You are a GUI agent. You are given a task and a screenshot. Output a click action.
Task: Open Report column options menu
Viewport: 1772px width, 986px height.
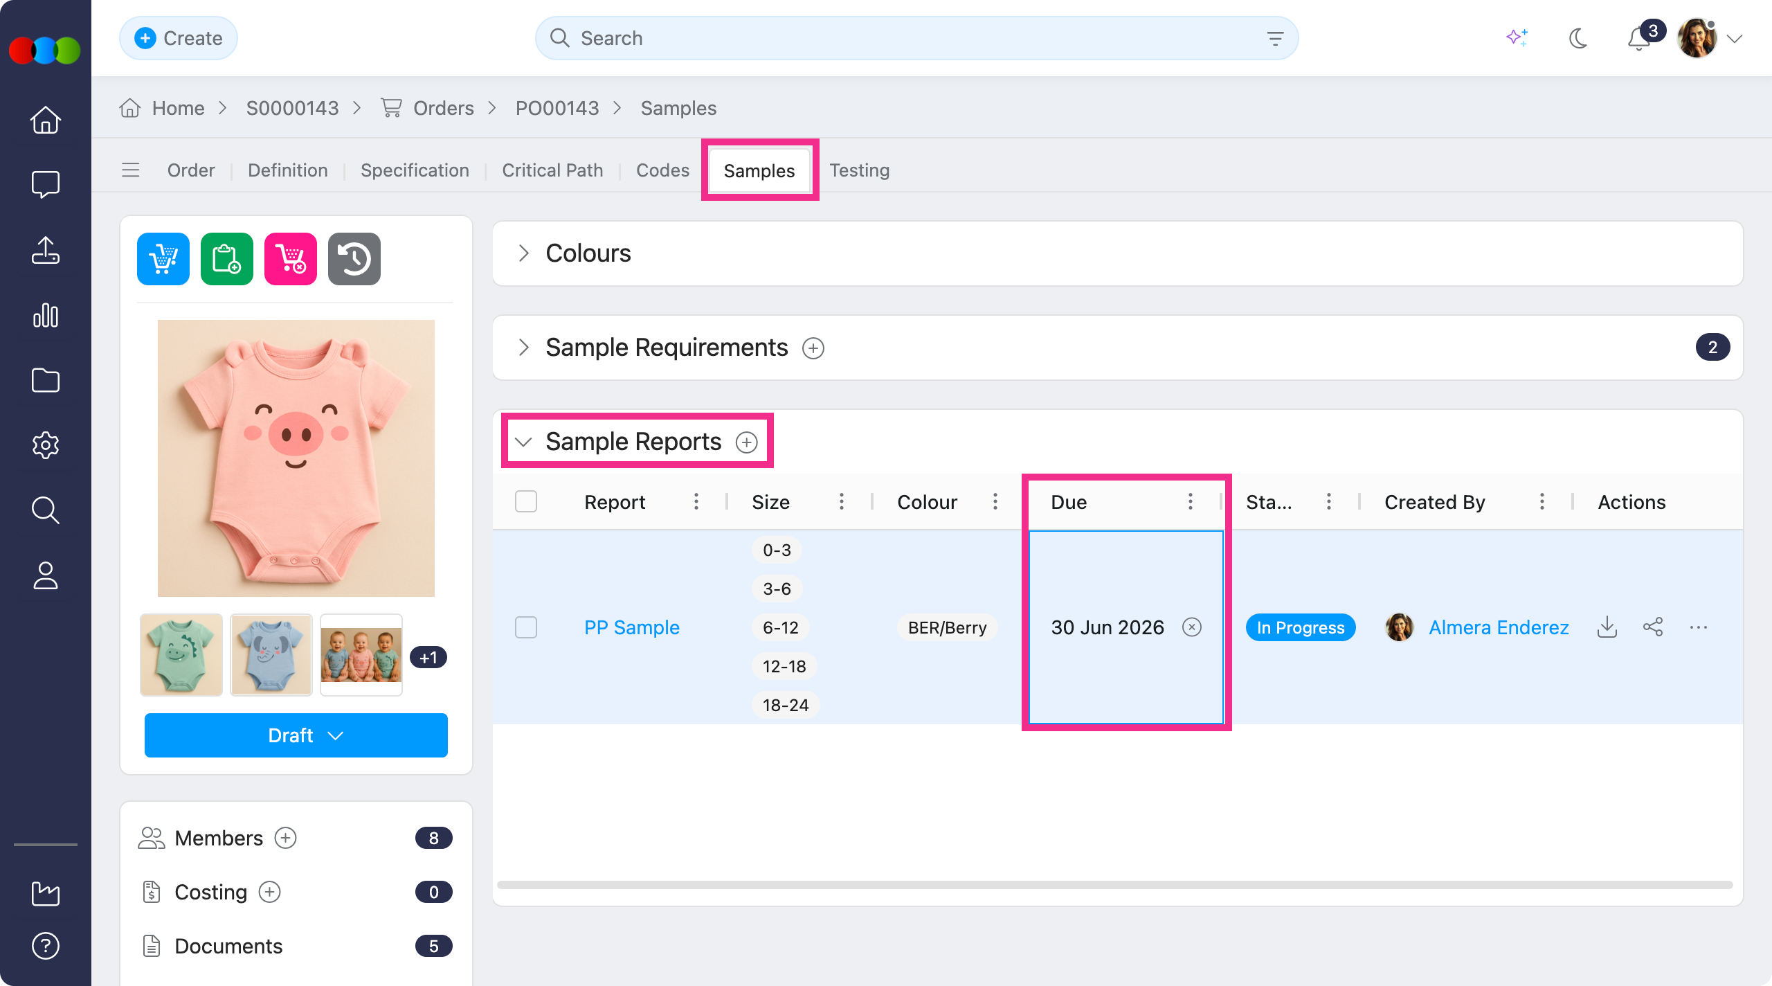(x=696, y=501)
